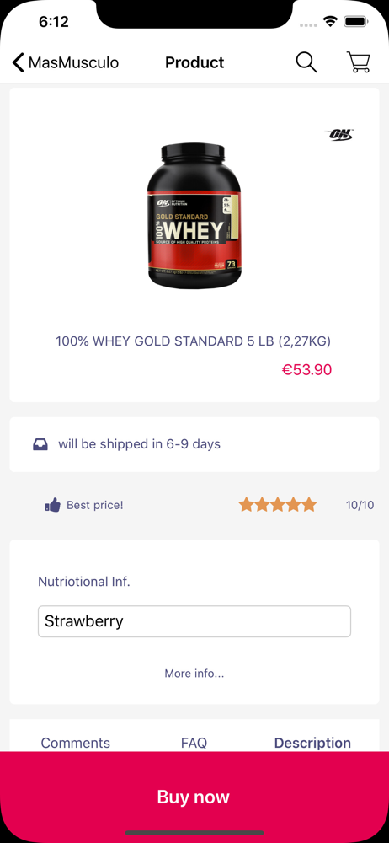Tap the five-star rating icons
This screenshot has width=389, height=843.
(x=278, y=505)
